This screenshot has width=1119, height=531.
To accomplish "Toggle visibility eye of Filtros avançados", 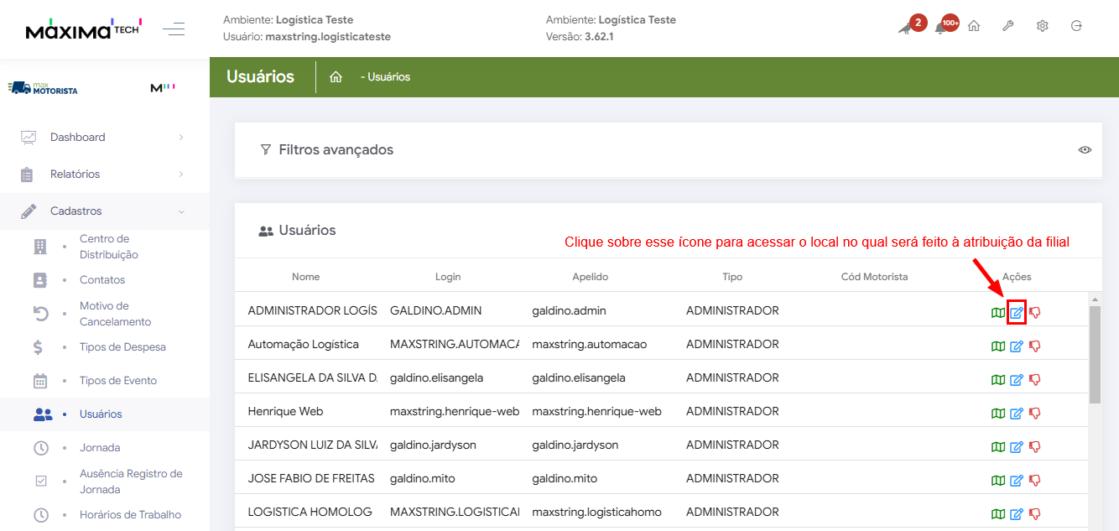I will pos(1085,149).
